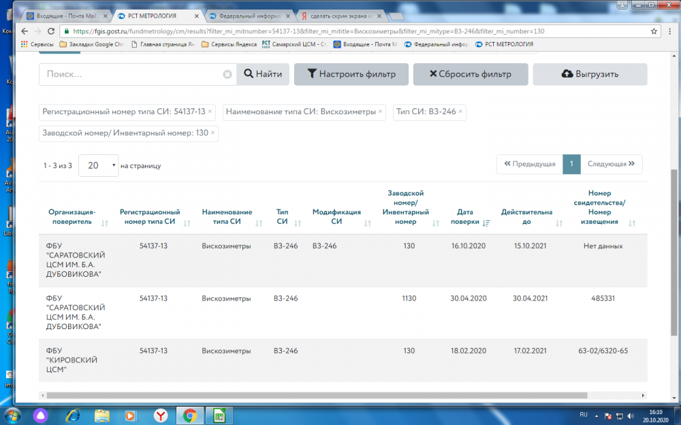Clear the search field with the x icon
This screenshot has width=681, height=425.
point(227,74)
